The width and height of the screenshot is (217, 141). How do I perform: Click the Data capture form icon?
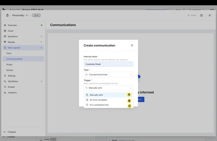[x=5, y=48]
